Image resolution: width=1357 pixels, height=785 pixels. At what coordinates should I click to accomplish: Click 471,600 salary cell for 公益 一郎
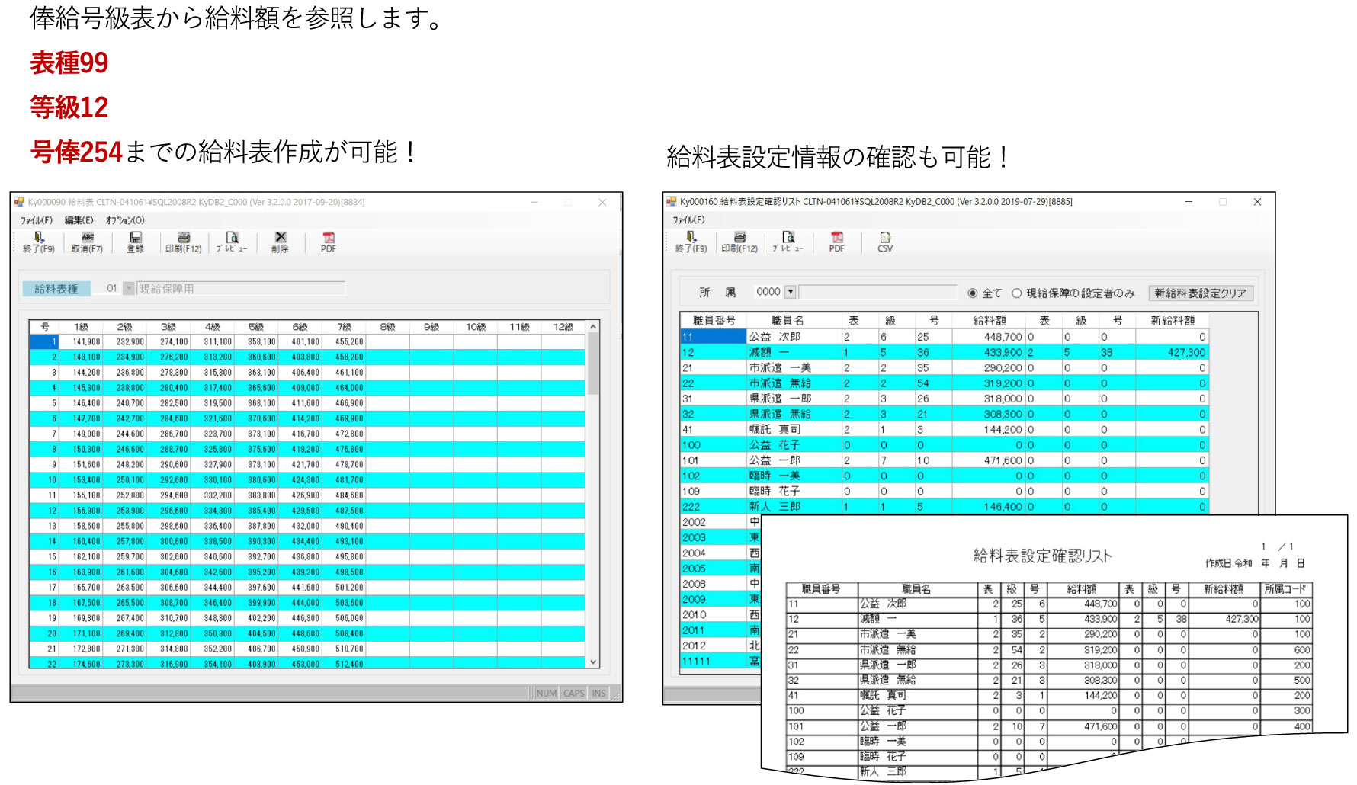point(989,460)
